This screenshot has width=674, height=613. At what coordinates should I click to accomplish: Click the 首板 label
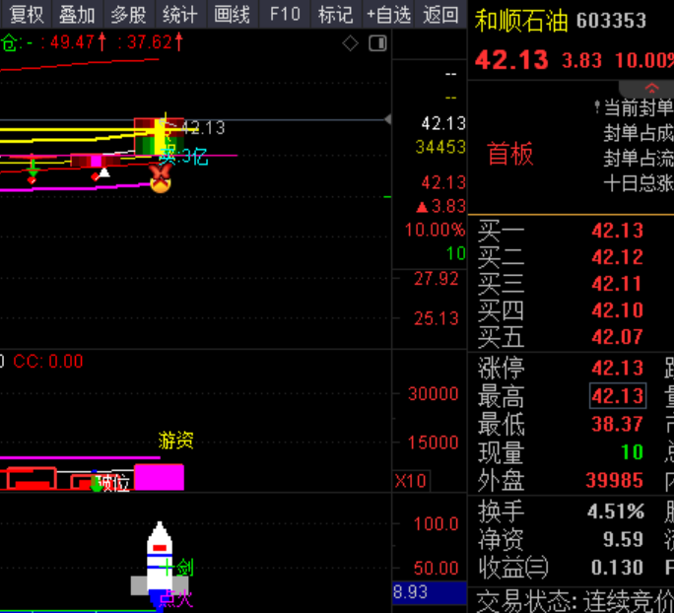pos(510,154)
